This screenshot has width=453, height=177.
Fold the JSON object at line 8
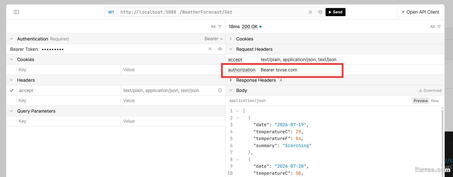[237, 159]
